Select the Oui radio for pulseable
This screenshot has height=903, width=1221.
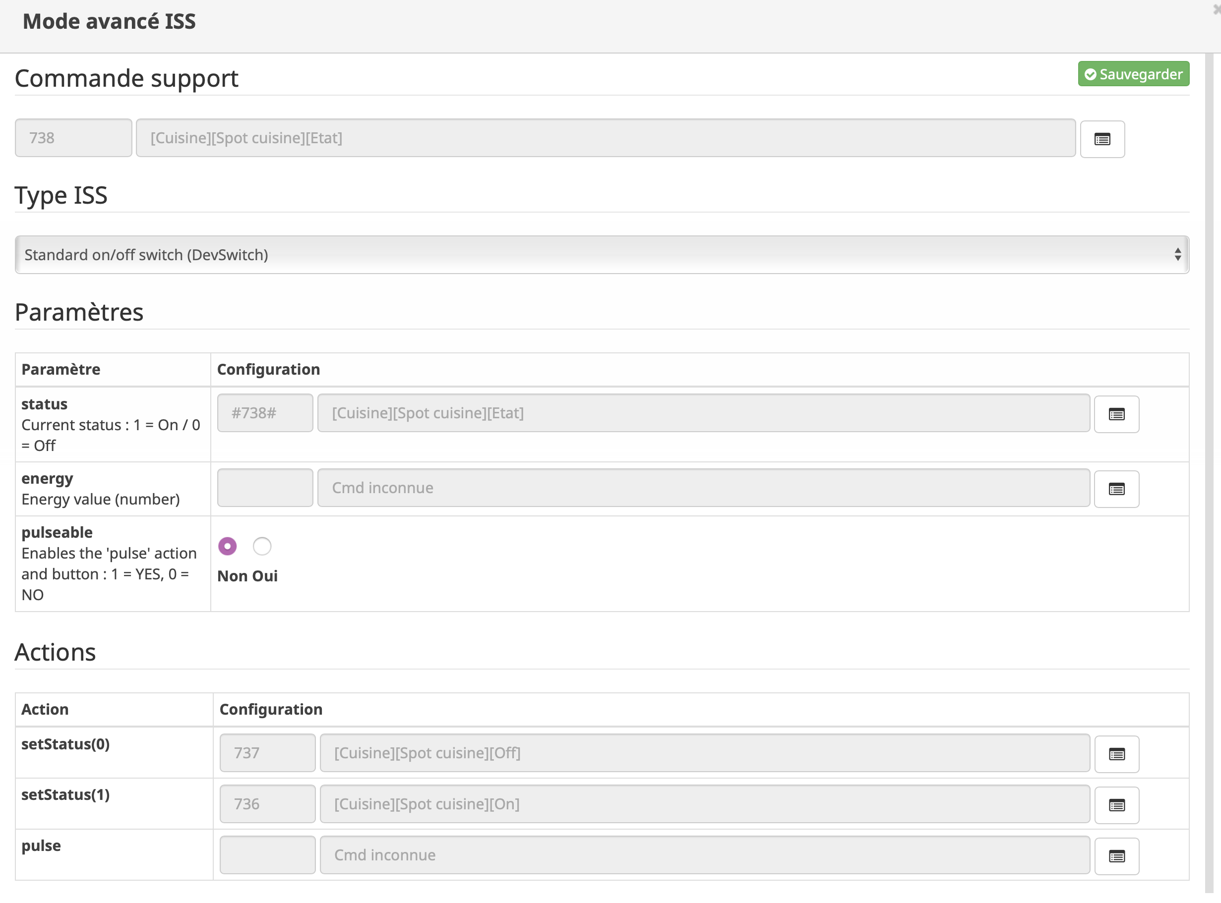[x=262, y=546]
